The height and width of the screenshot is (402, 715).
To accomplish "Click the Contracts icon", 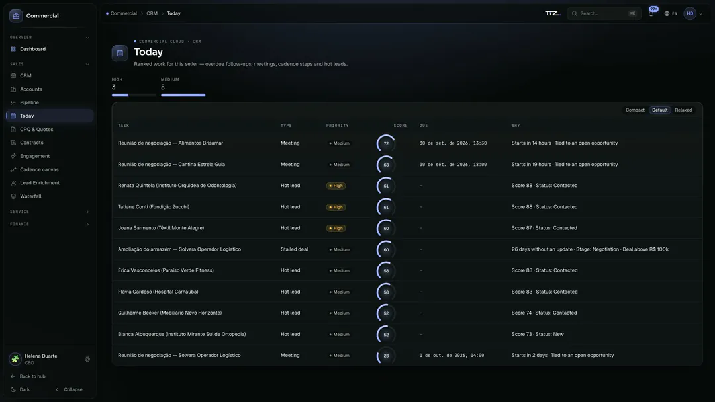I will click(x=13, y=143).
